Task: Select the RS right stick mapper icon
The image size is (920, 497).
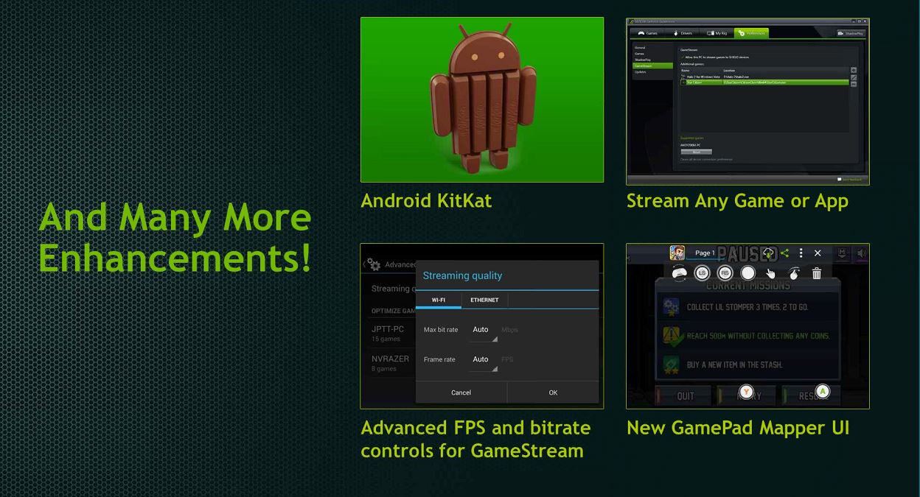Action: (x=725, y=273)
